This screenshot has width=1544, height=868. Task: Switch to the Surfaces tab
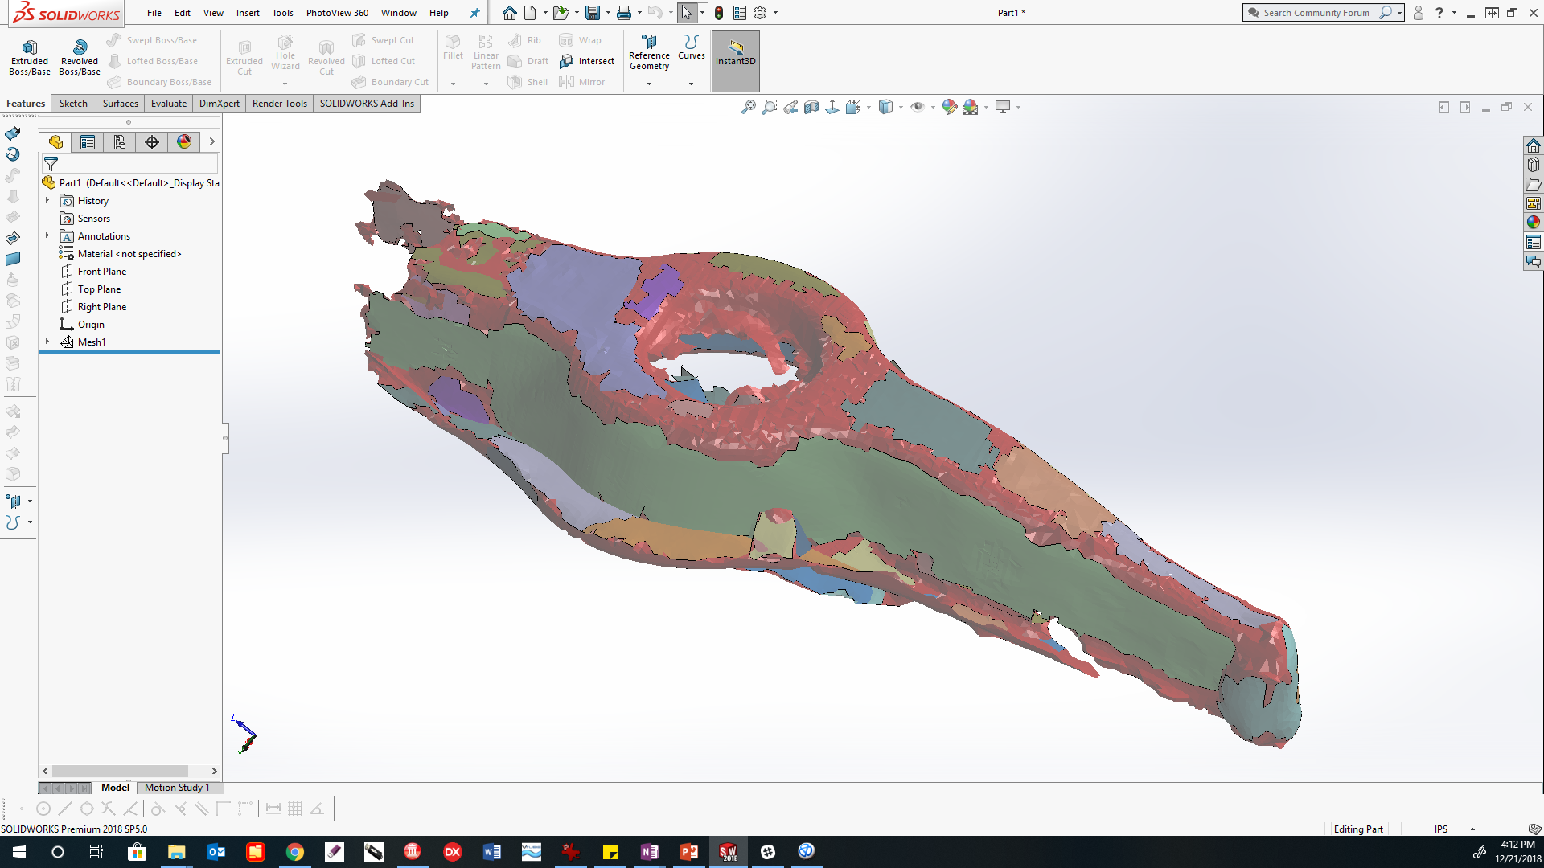point(120,104)
